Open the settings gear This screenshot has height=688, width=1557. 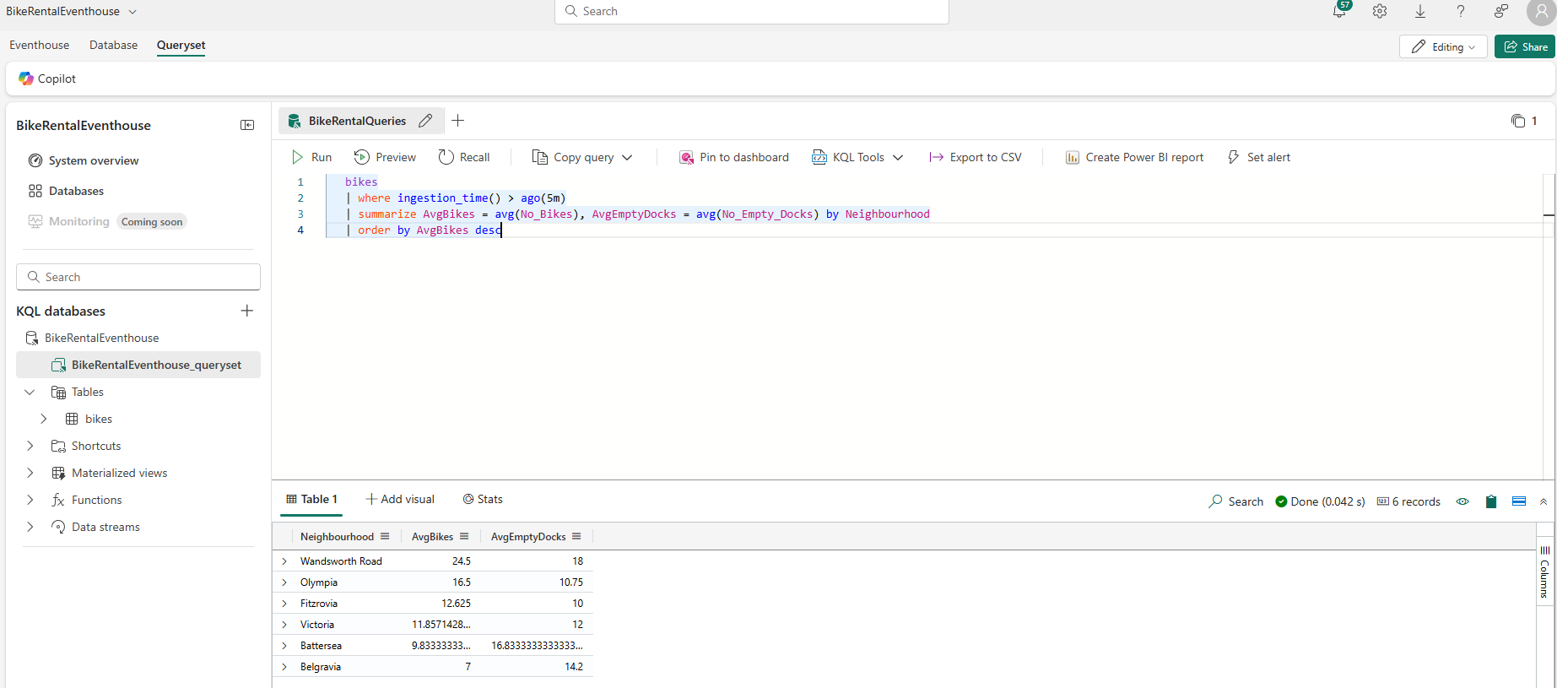(1380, 11)
